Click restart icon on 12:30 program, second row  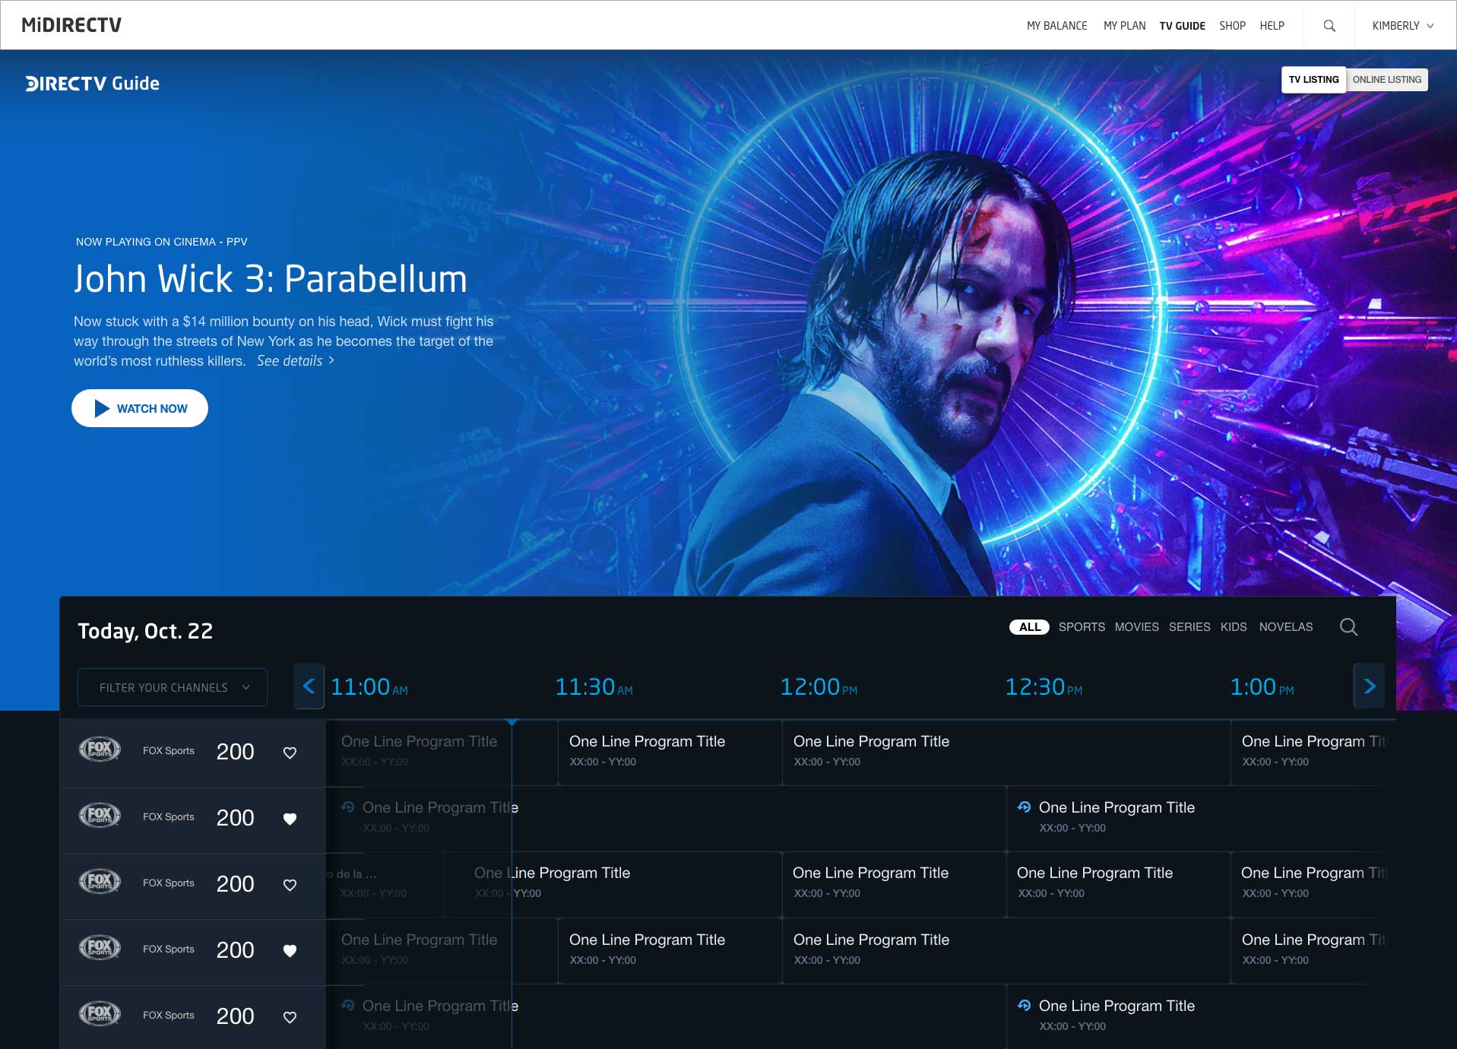[1024, 807]
